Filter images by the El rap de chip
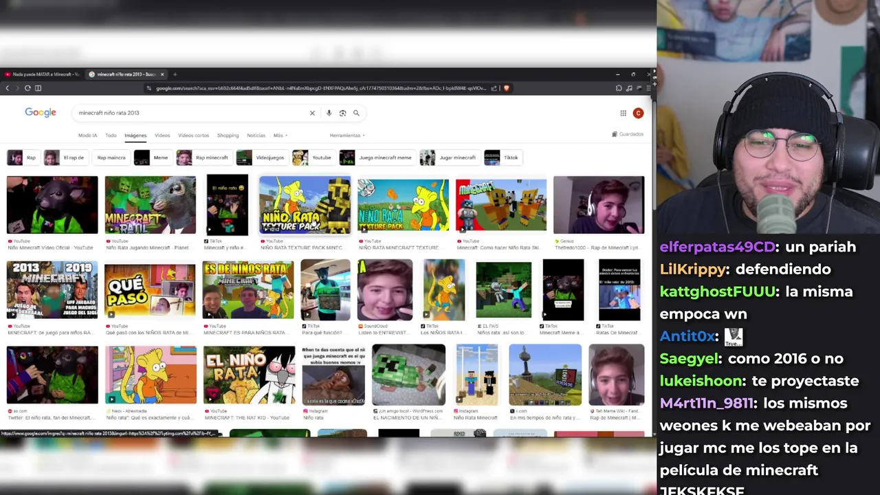880x495 pixels. (65, 157)
